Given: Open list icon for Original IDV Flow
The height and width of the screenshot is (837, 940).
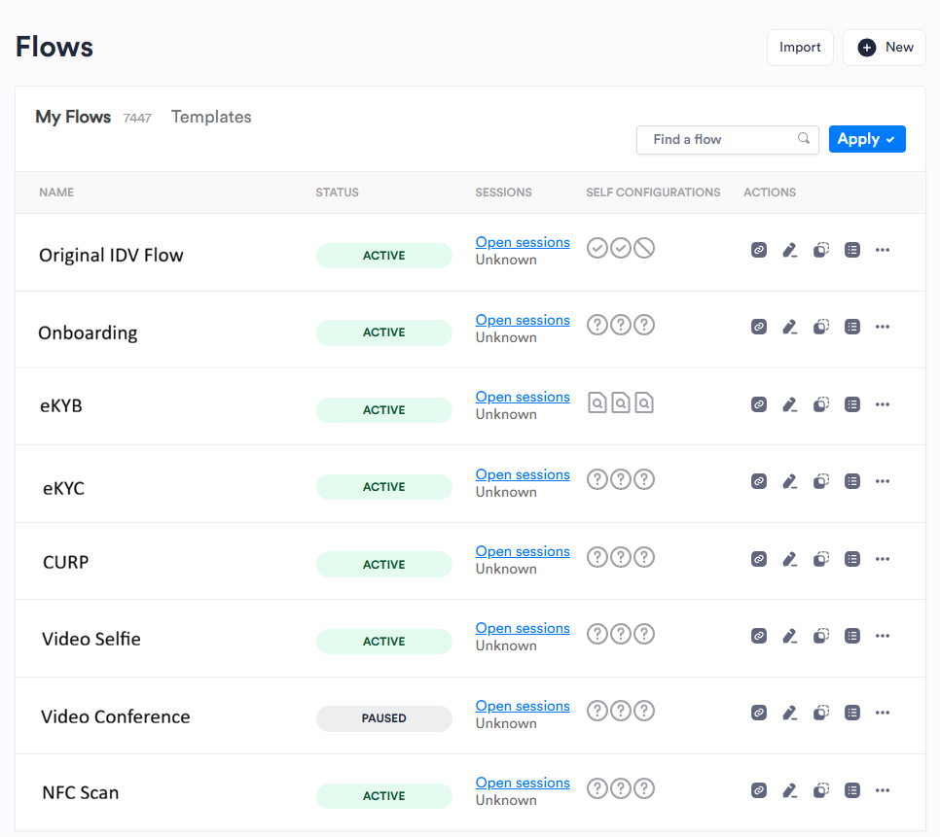Looking at the screenshot, I should (x=852, y=250).
